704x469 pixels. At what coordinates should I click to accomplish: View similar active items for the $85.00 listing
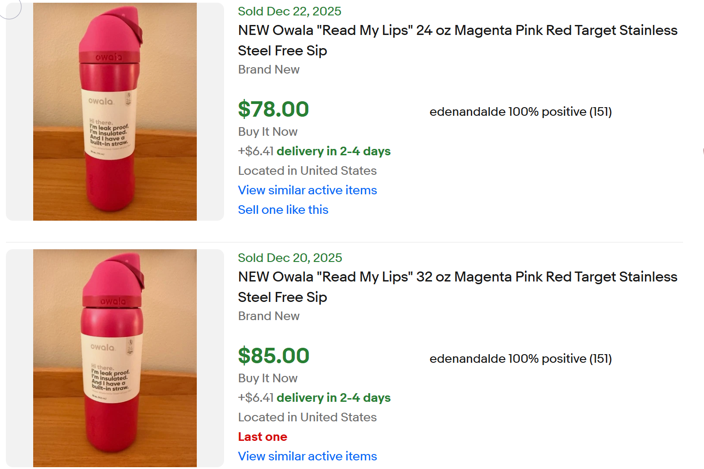[307, 456]
